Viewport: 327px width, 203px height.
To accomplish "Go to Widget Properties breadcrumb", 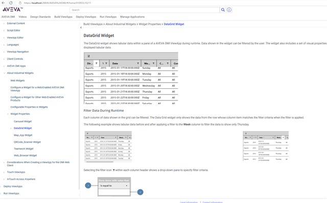I will pos(150,24).
